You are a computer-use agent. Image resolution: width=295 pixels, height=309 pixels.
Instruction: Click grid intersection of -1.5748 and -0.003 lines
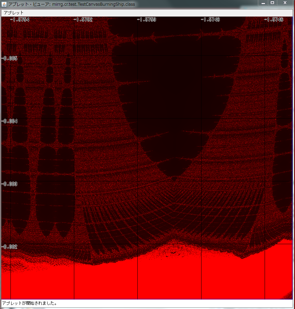201,181
